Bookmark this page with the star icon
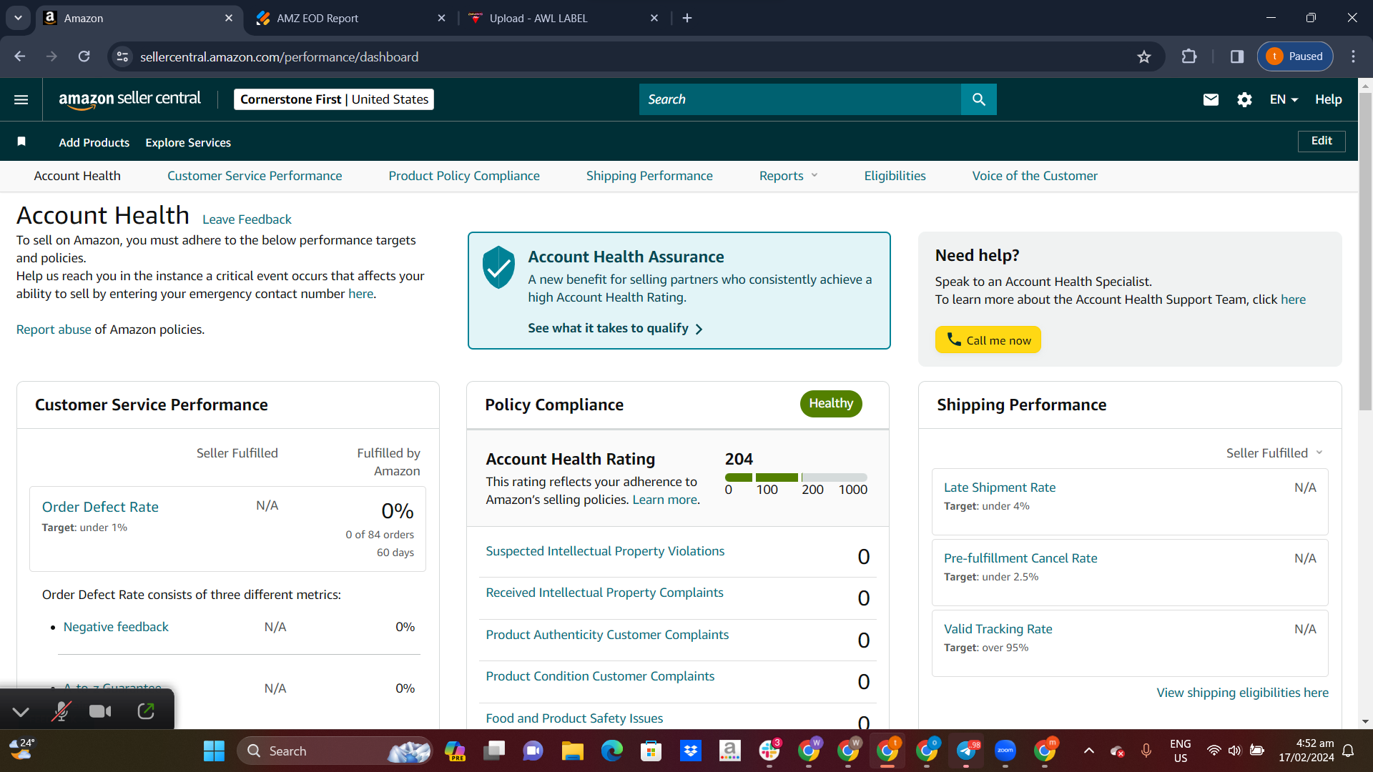This screenshot has width=1373, height=772. [1144, 56]
